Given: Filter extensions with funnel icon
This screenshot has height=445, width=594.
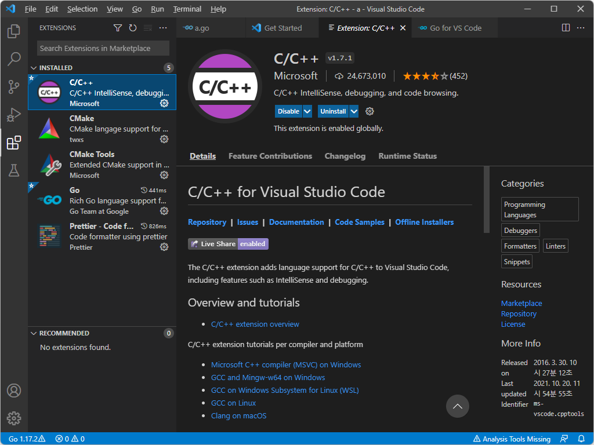Looking at the screenshot, I should [118, 28].
